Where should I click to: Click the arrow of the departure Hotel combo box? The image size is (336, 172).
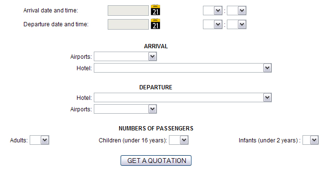[x=267, y=97]
